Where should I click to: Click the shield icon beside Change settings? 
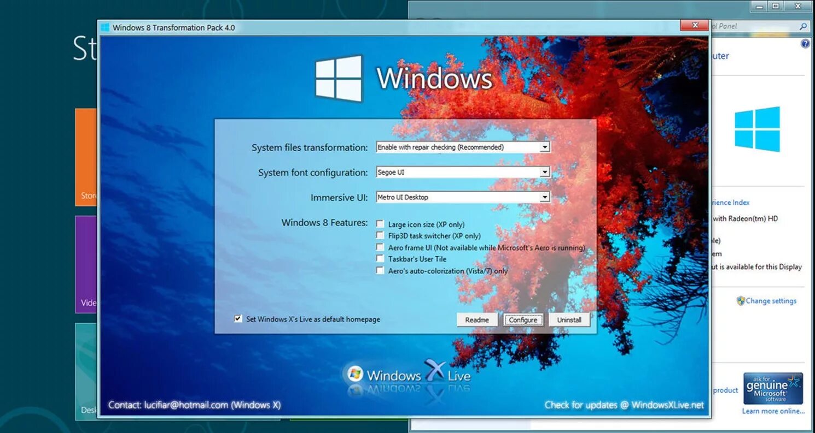pyautogui.click(x=741, y=301)
